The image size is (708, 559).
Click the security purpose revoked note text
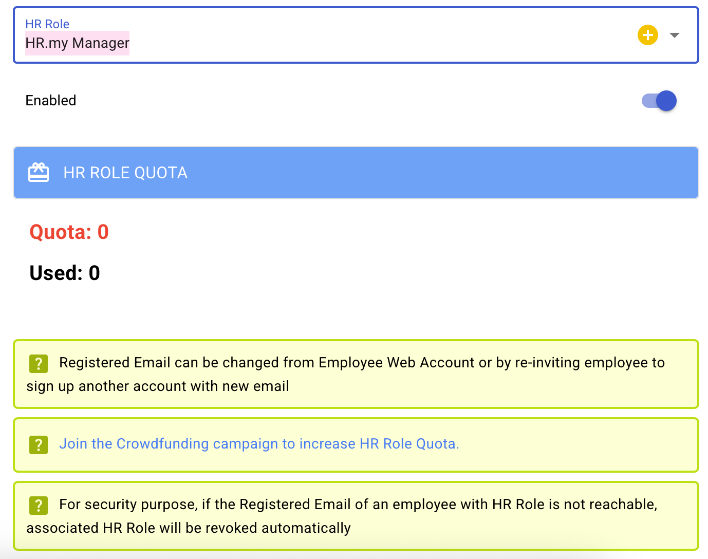[358, 505]
